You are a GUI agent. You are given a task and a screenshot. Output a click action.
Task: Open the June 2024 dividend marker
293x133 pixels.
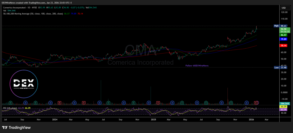pos(99,103)
